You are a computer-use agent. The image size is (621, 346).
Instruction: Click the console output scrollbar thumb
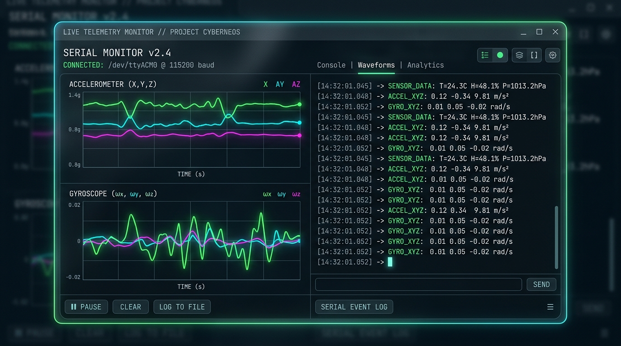tap(556, 237)
